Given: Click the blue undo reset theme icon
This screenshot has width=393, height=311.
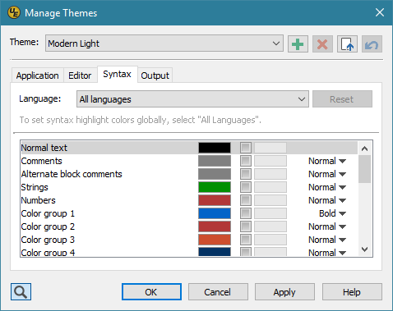Looking at the screenshot, I should tap(372, 43).
